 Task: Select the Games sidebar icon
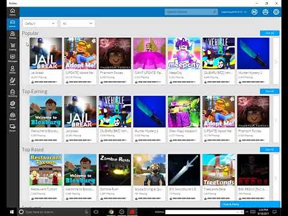(13, 23)
